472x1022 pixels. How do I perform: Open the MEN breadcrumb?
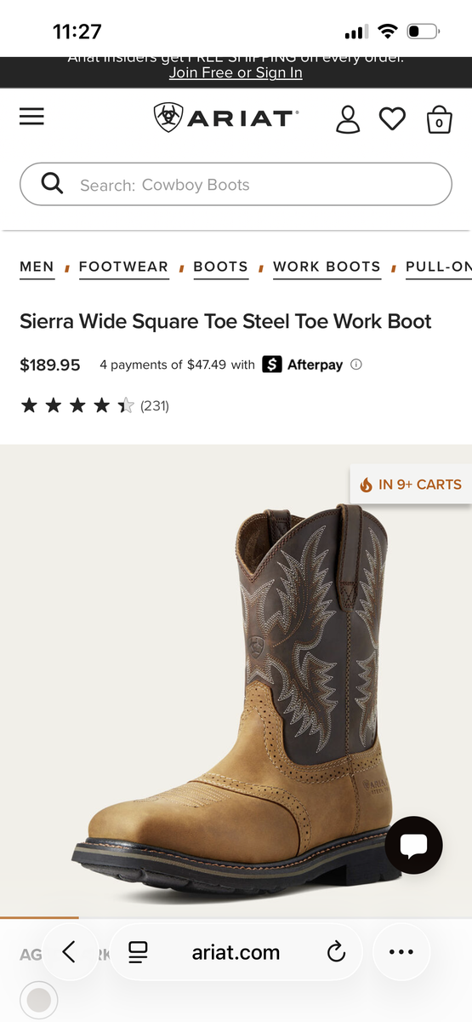coord(37,267)
